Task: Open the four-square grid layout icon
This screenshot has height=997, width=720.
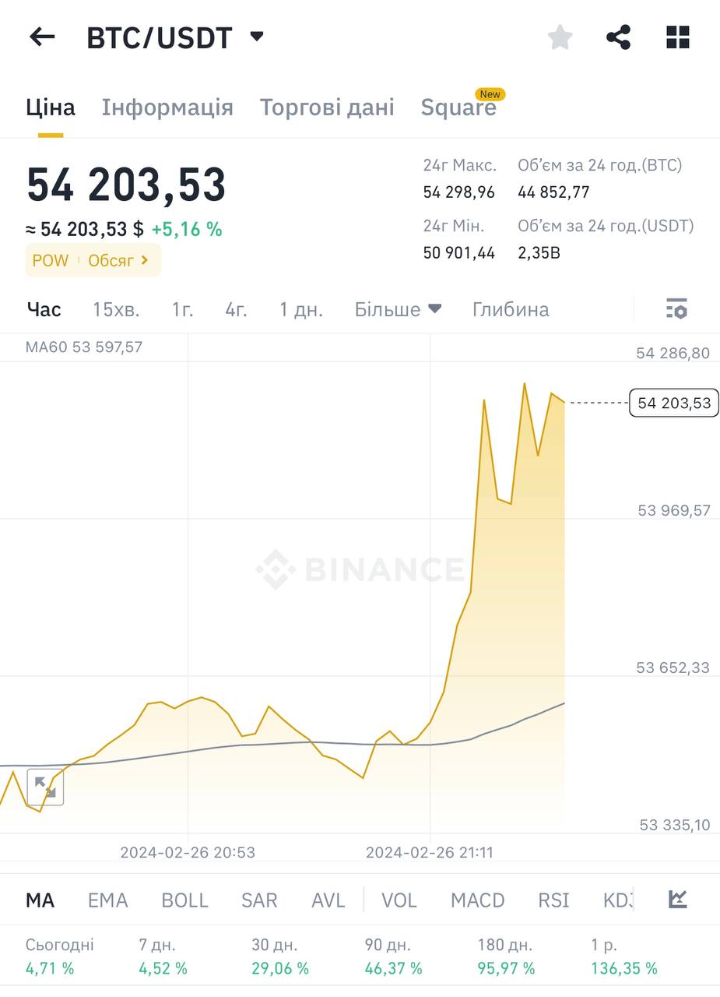Action: [x=678, y=37]
